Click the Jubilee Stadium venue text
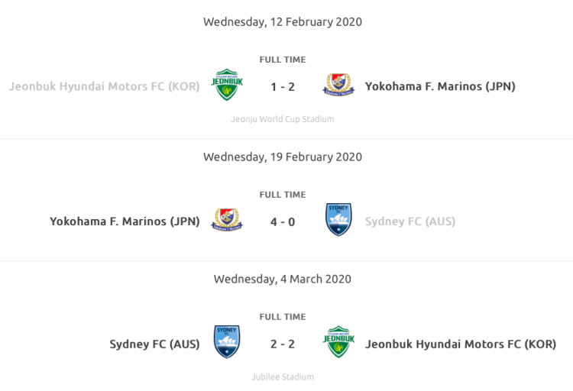 [283, 376]
